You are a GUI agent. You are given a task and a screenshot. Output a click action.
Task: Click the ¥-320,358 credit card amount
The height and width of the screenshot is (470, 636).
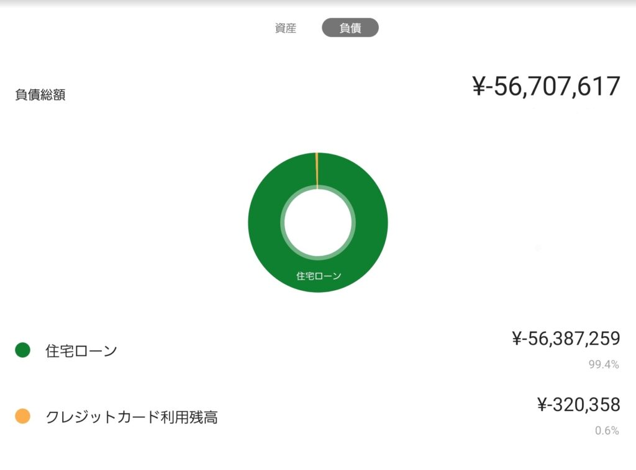(x=578, y=405)
